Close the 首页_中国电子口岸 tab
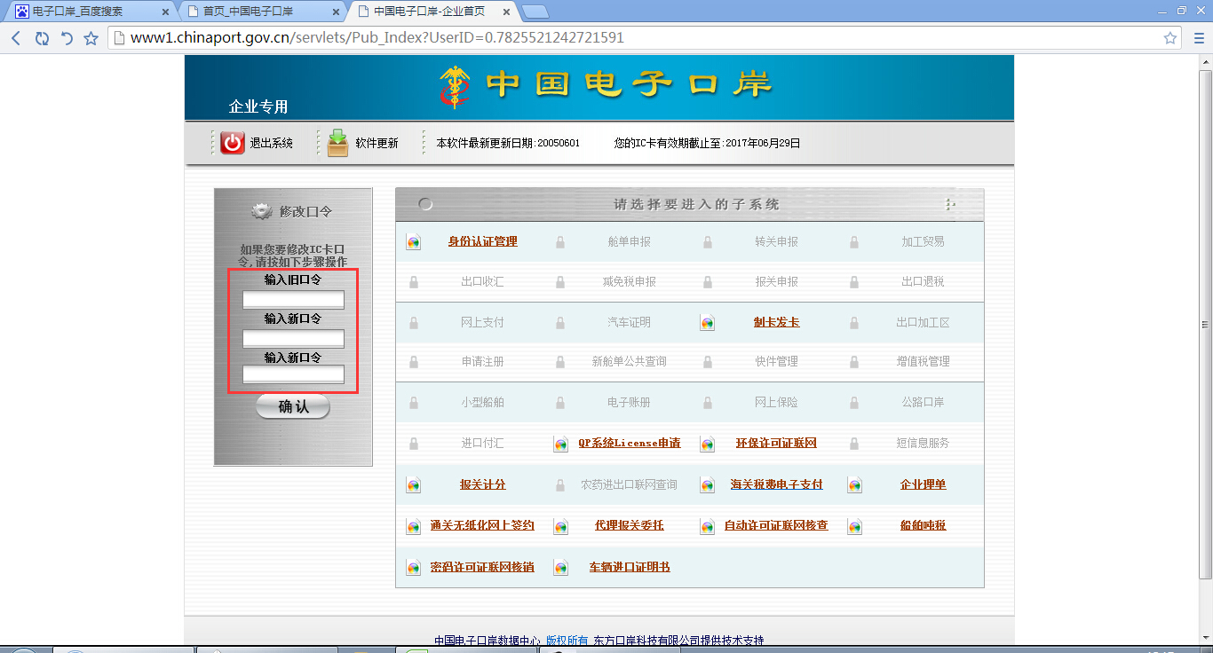1213x653 pixels. [x=337, y=12]
